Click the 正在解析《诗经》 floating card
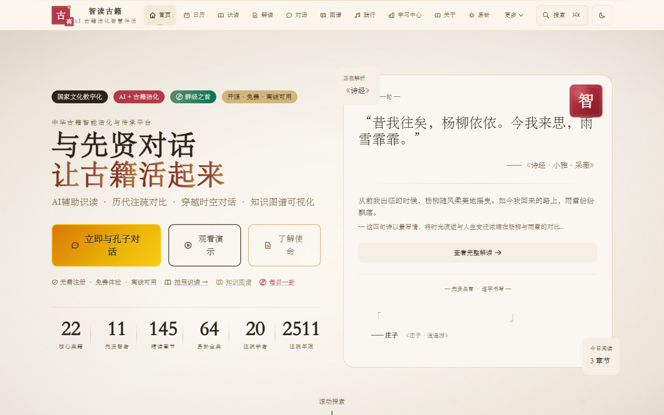Viewport: 664px width, 415px height. (358, 86)
